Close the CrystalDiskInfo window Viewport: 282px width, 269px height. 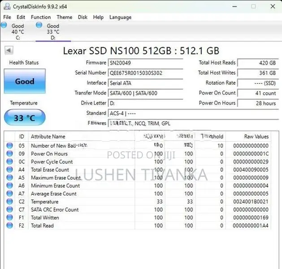coord(273,6)
